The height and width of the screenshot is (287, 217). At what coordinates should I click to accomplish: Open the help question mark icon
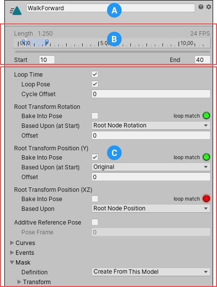[x=201, y=7]
